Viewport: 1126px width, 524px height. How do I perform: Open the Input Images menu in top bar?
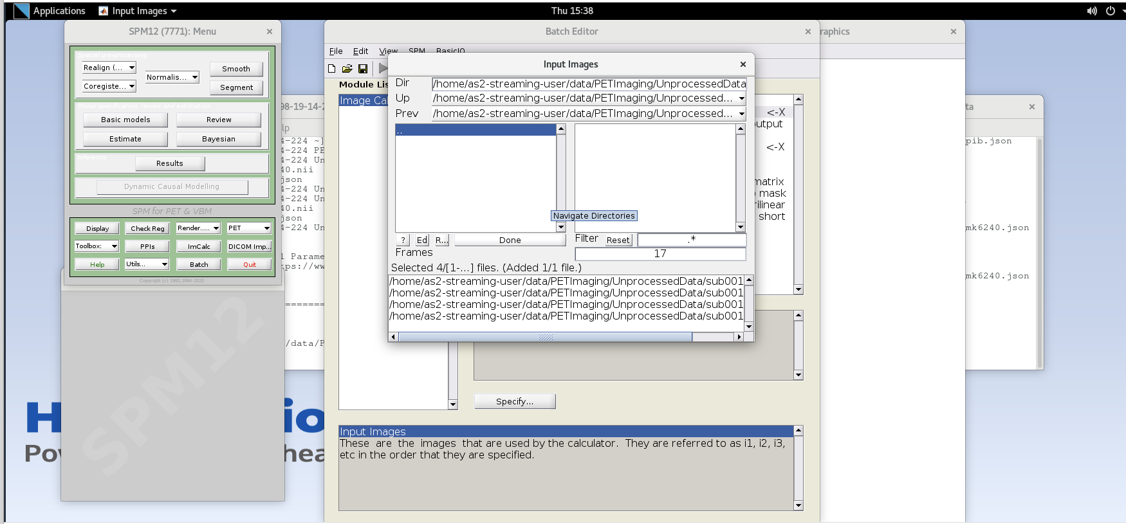pyautogui.click(x=138, y=11)
